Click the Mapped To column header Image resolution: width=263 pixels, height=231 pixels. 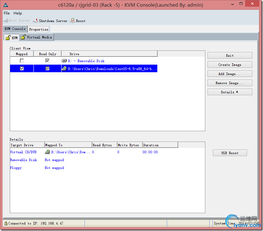coord(68,145)
